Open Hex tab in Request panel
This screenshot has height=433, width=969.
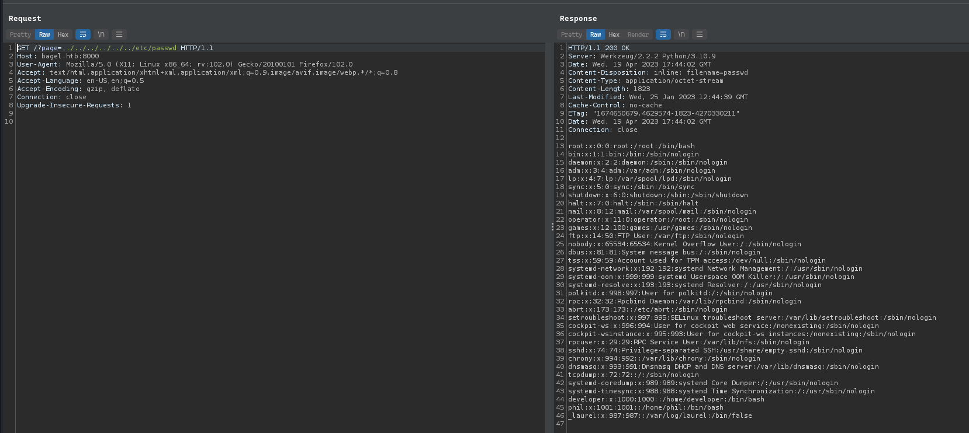(x=63, y=34)
